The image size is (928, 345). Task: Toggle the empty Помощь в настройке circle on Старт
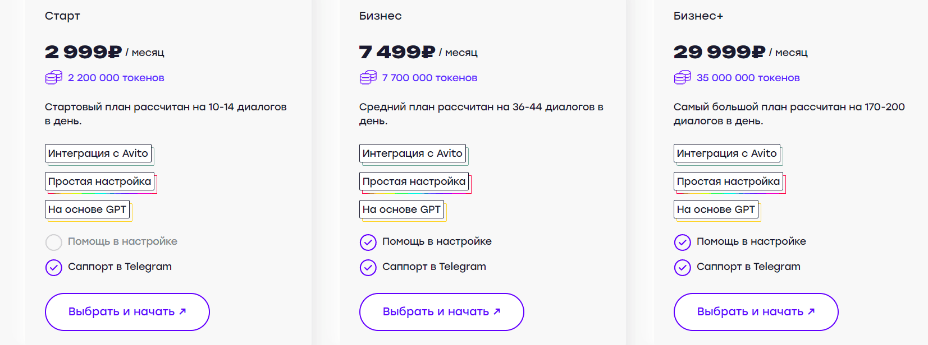click(53, 243)
